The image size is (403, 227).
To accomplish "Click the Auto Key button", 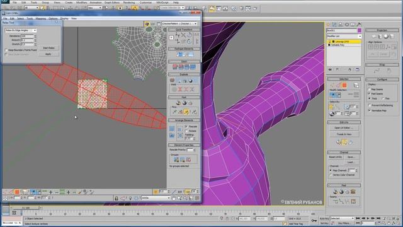I will tap(324, 219).
